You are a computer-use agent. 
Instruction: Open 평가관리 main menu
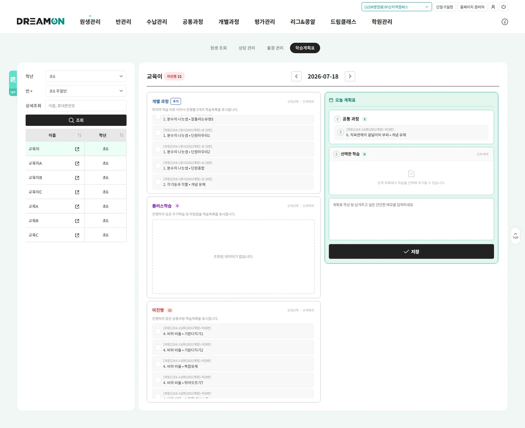265,22
